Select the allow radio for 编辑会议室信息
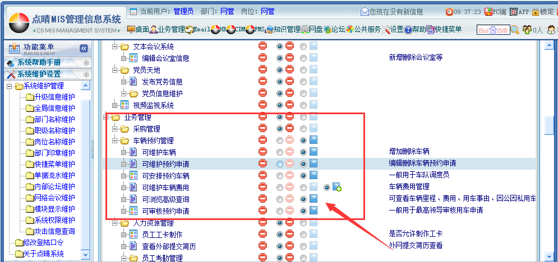This screenshot has height=262, width=558. click(x=303, y=58)
